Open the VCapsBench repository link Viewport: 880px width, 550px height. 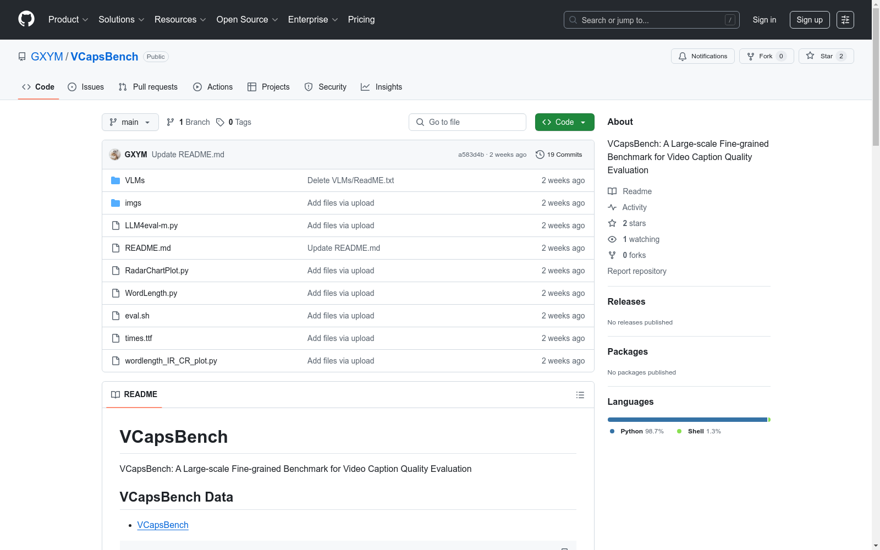[x=105, y=57]
